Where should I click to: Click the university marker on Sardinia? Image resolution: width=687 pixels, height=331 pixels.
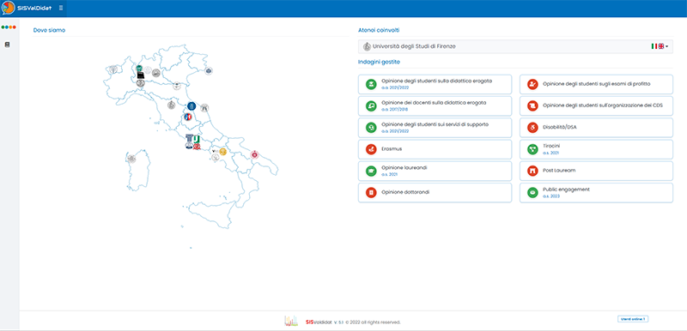(131, 159)
